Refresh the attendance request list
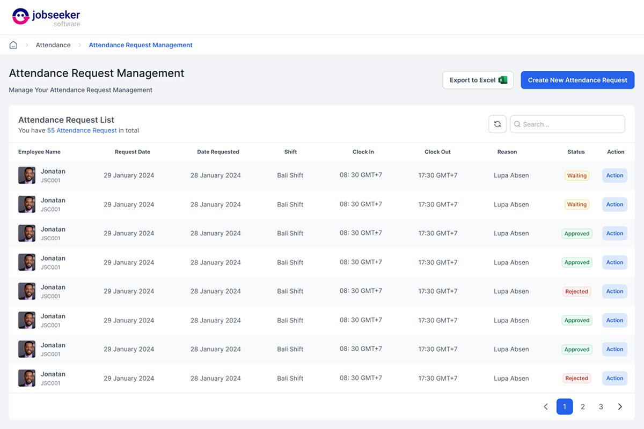 click(x=497, y=124)
